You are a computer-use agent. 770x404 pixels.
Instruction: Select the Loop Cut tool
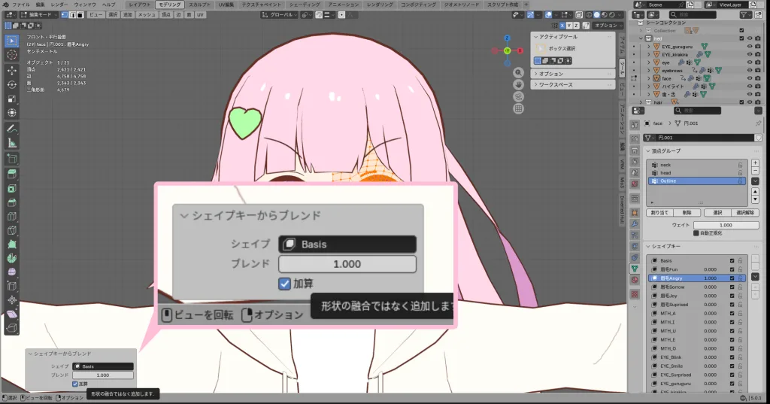pyautogui.click(x=12, y=216)
